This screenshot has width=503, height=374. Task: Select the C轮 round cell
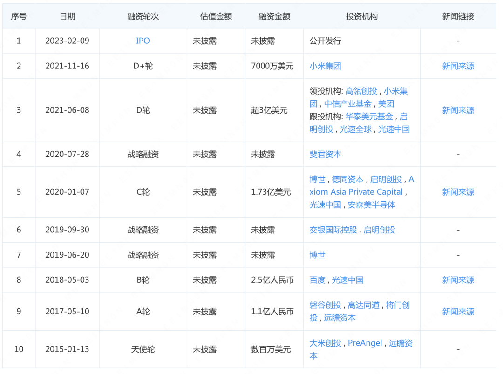[x=143, y=192]
